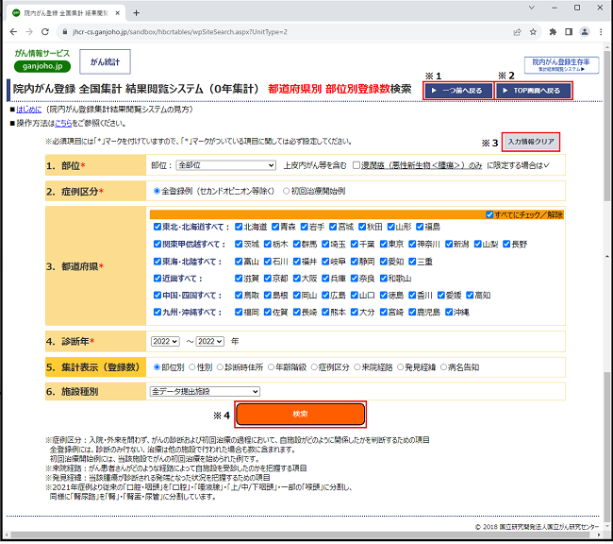The height and width of the screenshot is (544, 613).
Task: Open the start year 2022 dropdown
Action: point(165,342)
